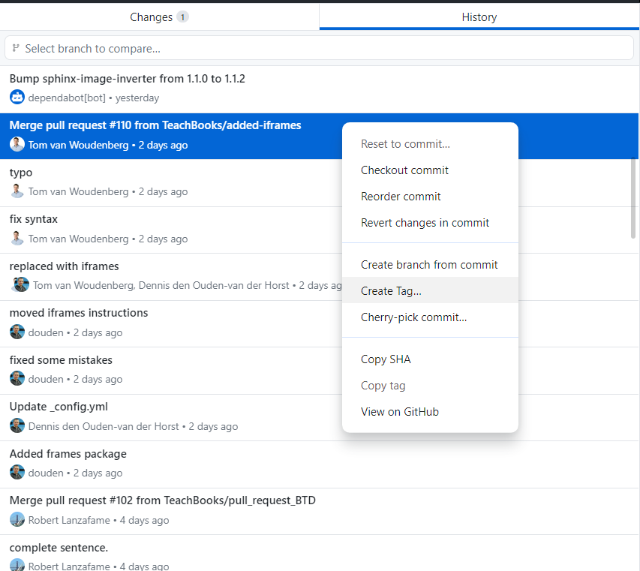Viewport: 640px width, 571px height.
Task: Click Tom van Woudenberg's avatar on typo commit
Action: click(x=17, y=191)
